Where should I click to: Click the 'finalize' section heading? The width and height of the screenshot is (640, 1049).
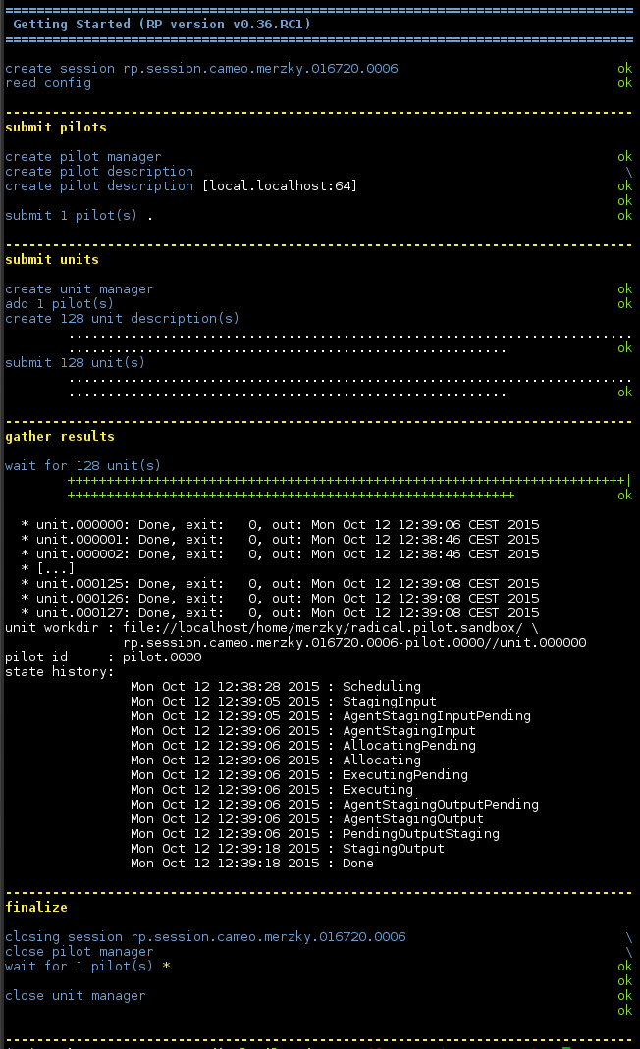click(x=36, y=907)
